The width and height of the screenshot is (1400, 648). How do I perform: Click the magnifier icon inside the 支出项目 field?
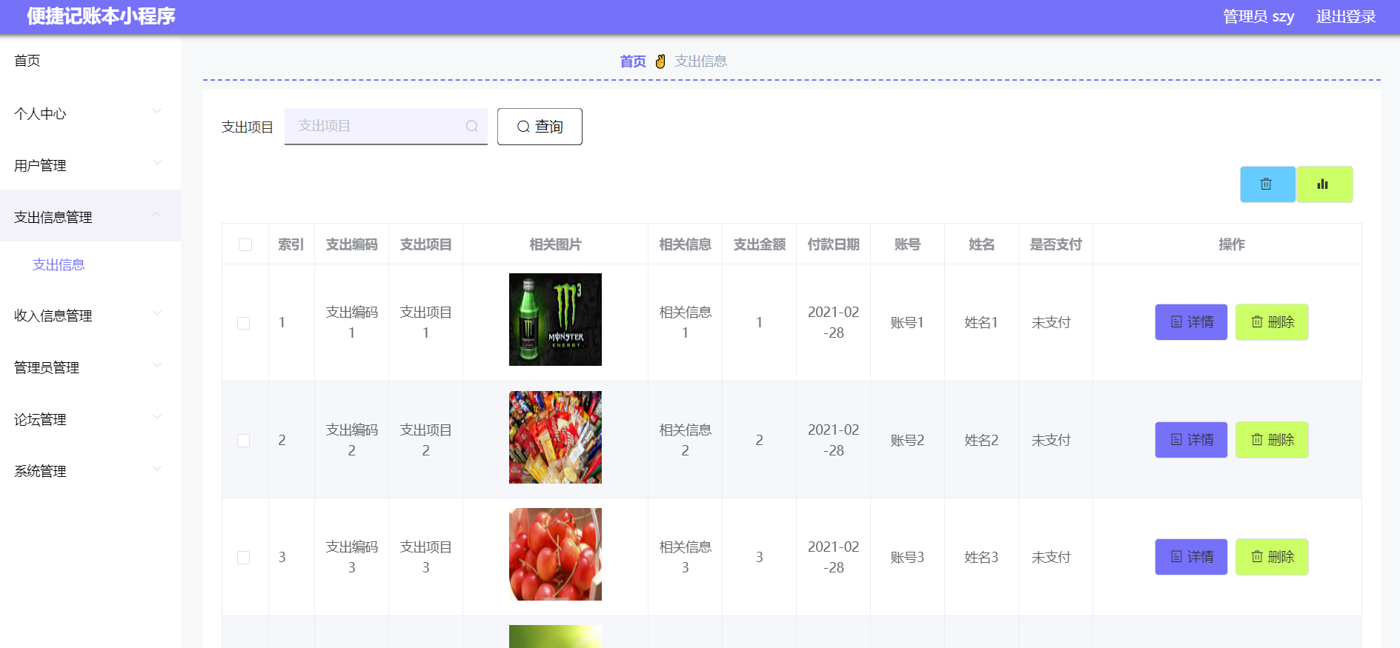coord(471,127)
